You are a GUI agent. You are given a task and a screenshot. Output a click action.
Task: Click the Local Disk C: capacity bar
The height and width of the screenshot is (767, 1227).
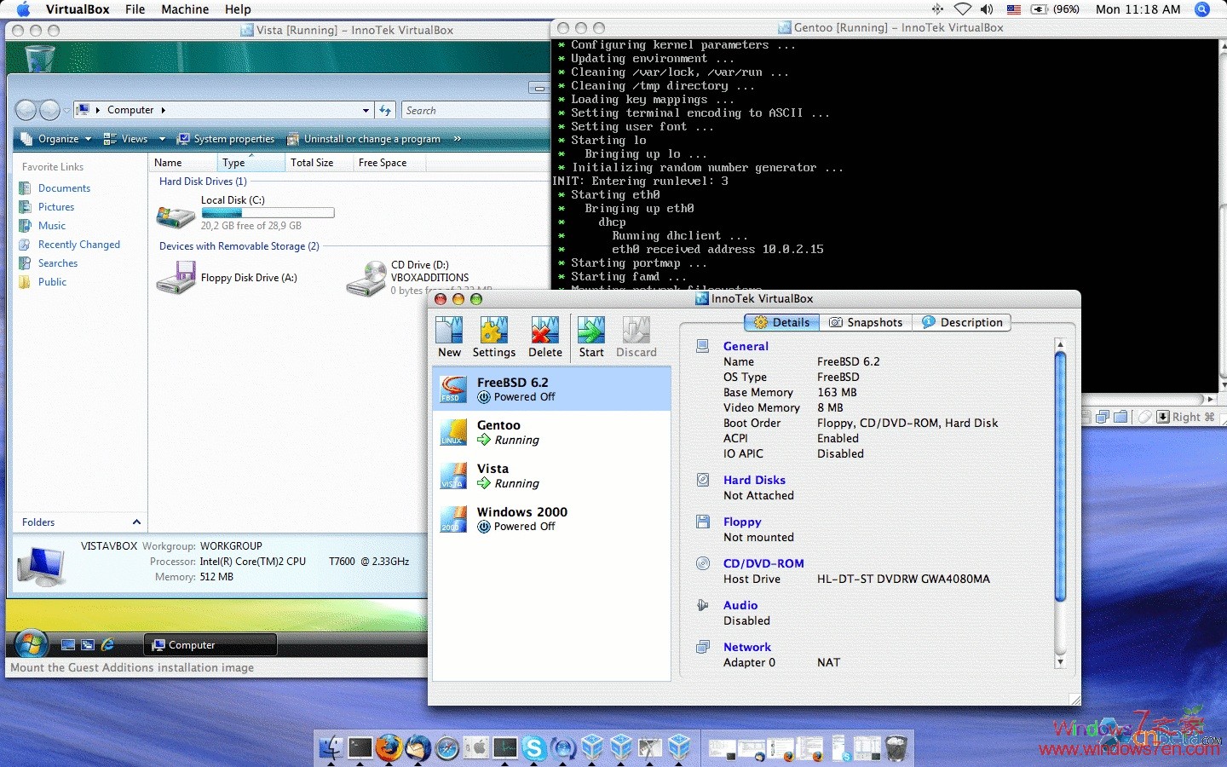click(x=268, y=212)
